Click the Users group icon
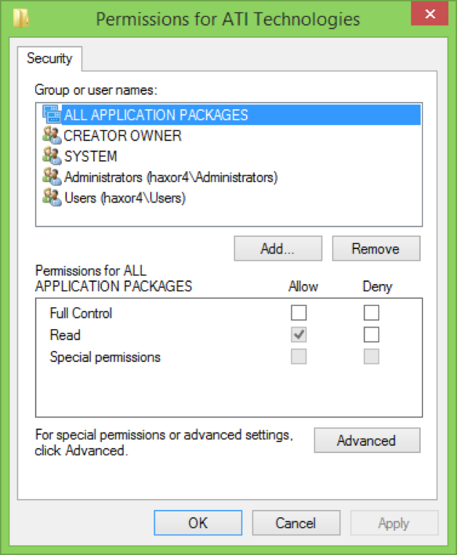Screen dimensions: 457x555 point(52,197)
